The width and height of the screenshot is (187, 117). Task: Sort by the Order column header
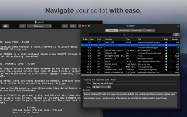click(85, 39)
